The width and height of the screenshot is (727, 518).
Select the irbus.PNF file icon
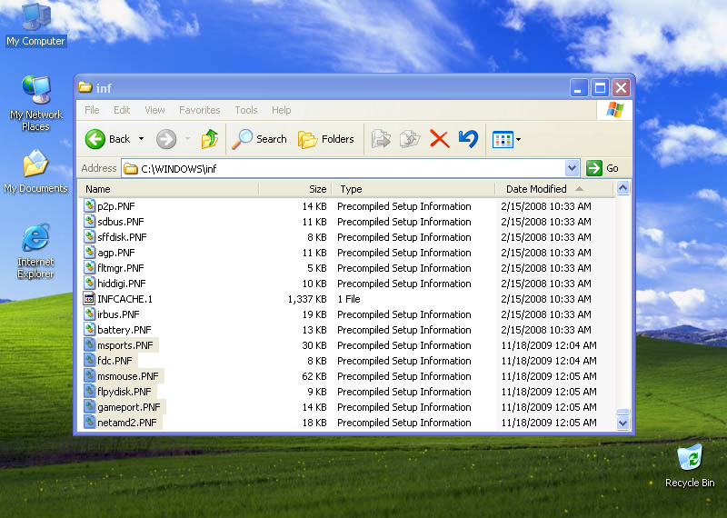pyautogui.click(x=89, y=314)
